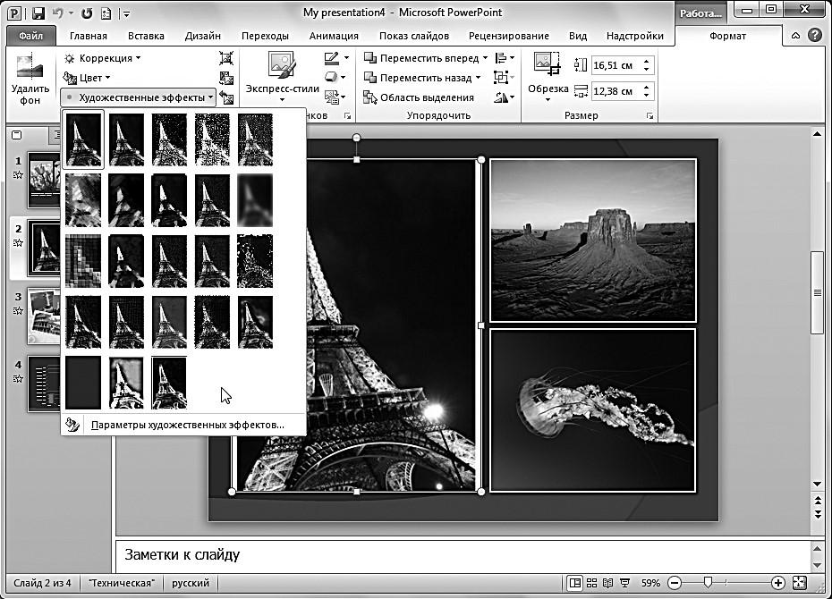Switch to Reading view in status bar

[607, 583]
